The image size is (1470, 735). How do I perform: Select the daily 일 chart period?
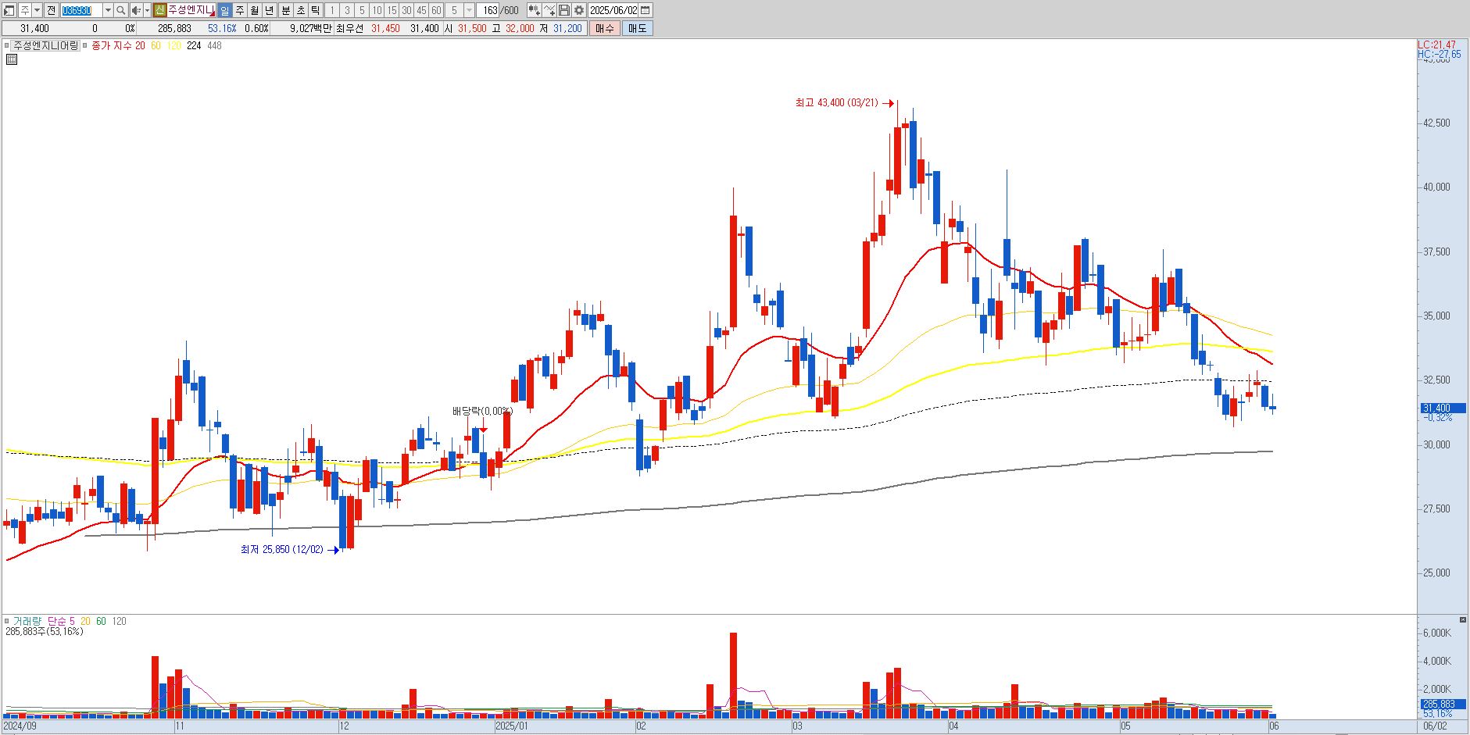(225, 10)
